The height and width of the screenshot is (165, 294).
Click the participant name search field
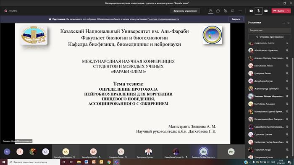pyautogui.click(x=270, y=30)
